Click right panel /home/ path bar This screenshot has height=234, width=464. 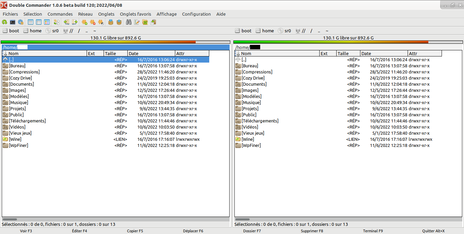point(348,47)
